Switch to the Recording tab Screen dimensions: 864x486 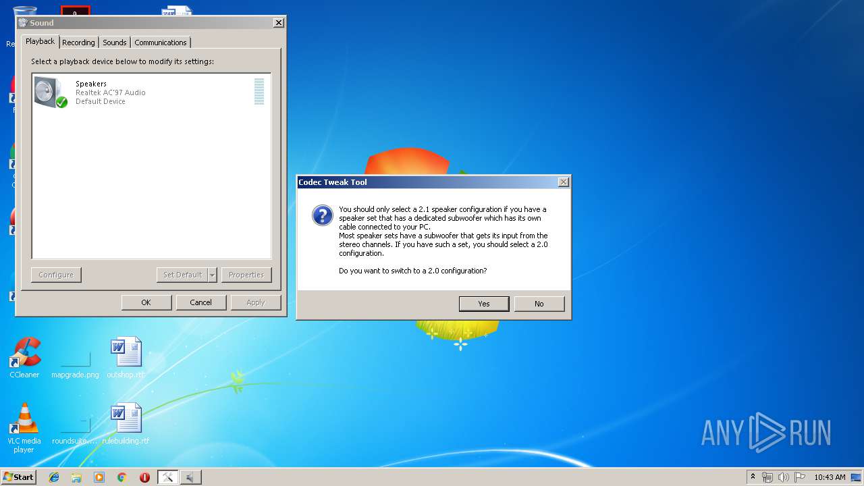click(x=78, y=43)
